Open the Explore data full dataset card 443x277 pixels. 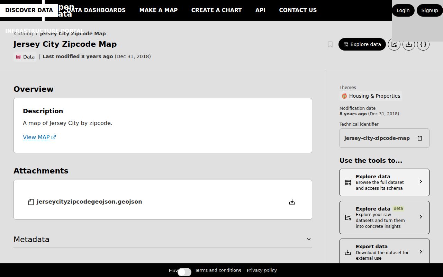click(x=385, y=182)
